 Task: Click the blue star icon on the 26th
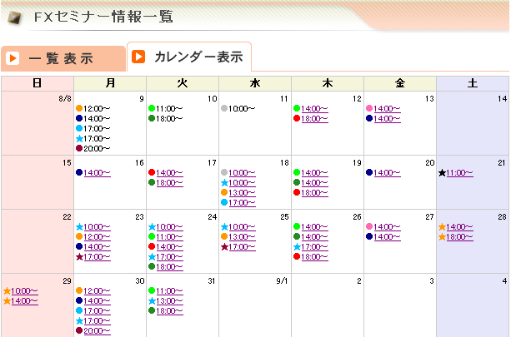[x=297, y=247]
